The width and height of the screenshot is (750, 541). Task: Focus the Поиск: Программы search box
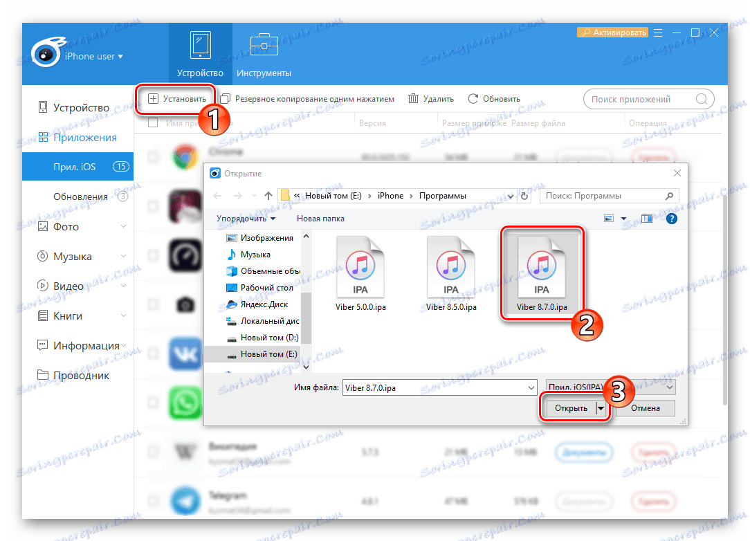(x=609, y=196)
